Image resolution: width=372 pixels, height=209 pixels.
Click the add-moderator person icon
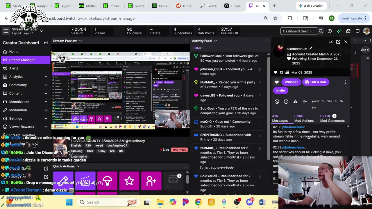coord(305,102)
